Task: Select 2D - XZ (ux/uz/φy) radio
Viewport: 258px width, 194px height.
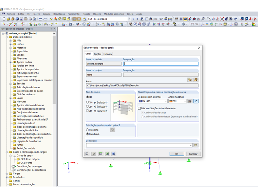Action: pyautogui.click(x=88, y=107)
